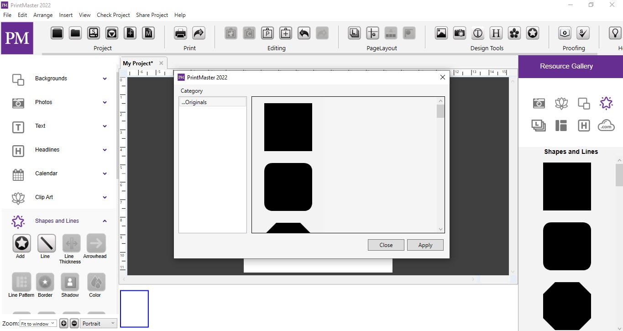Click the picture icon in Design Tools
This screenshot has width=623, height=331.
[x=441, y=33]
